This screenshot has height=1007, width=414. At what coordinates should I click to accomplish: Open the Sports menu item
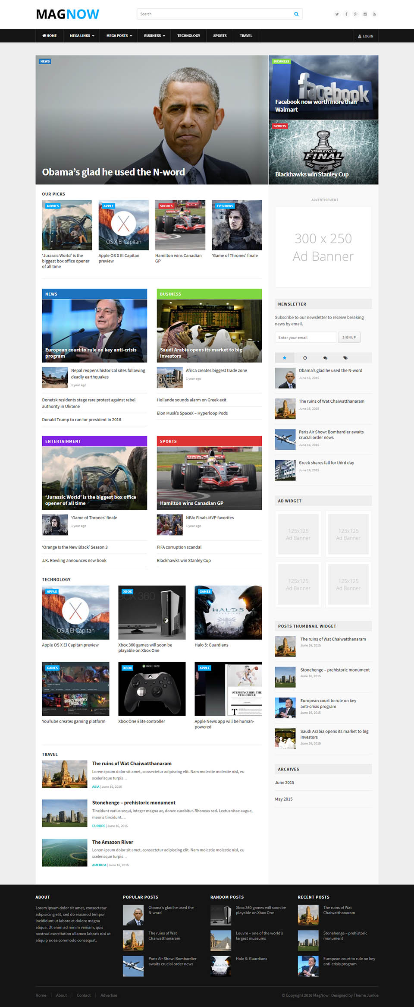[220, 36]
